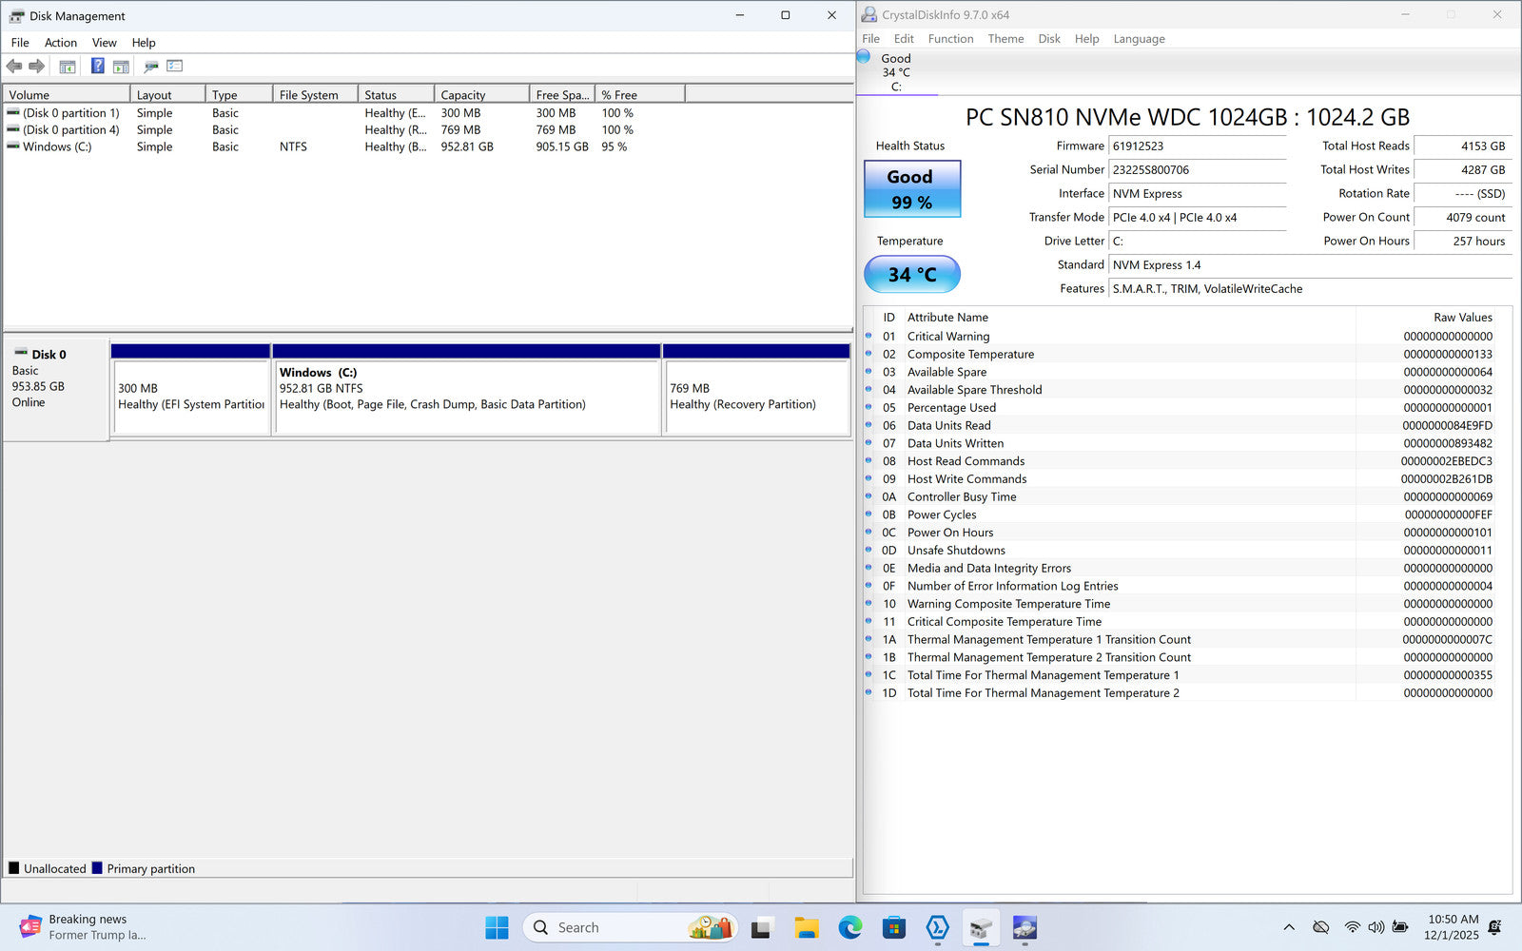Open the Function menu in CrystalDiskInfo
This screenshot has width=1522, height=951.
pos(950,39)
